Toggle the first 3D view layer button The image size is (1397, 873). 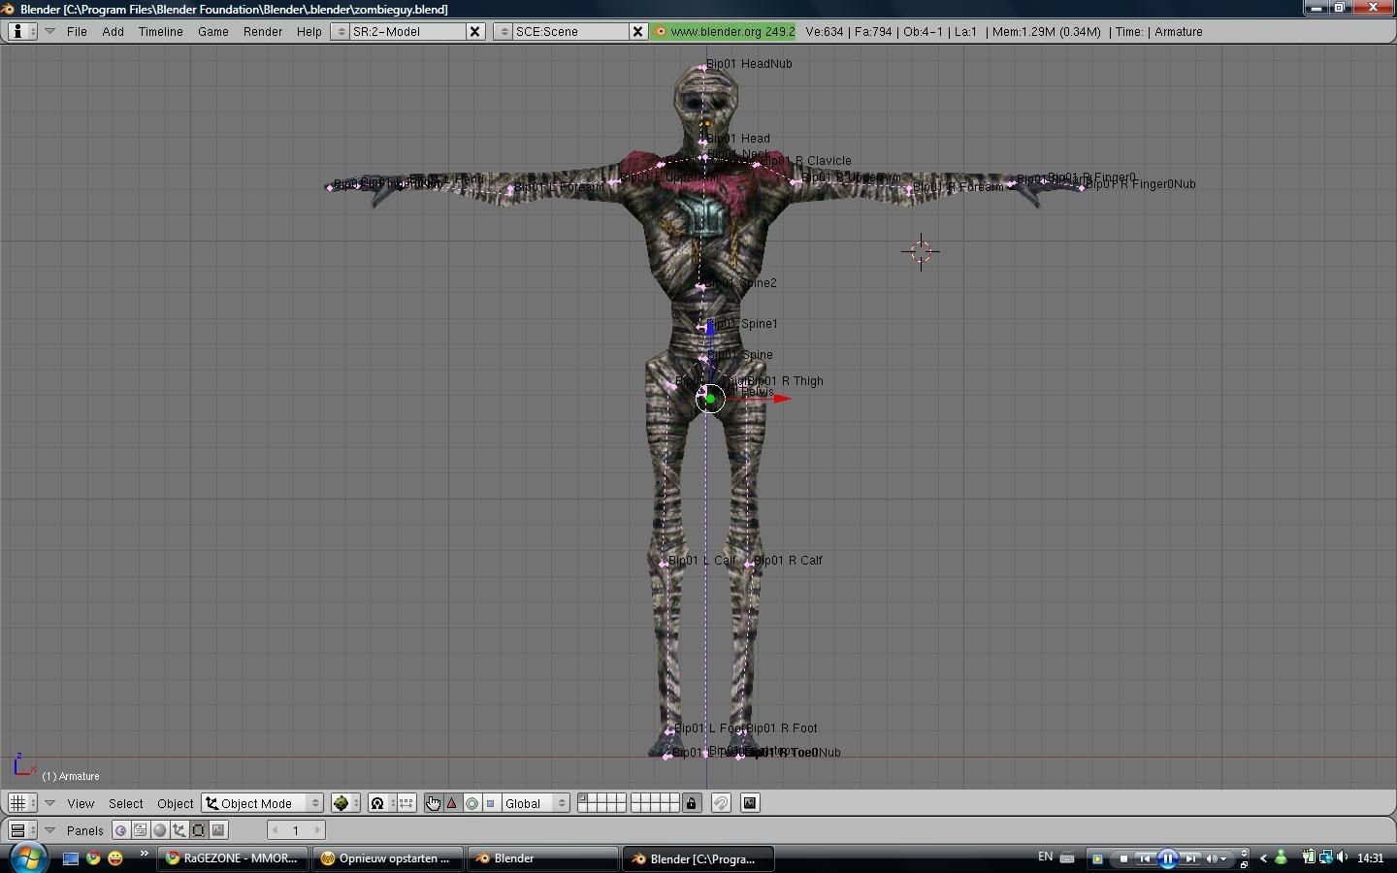(x=583, y=798)
